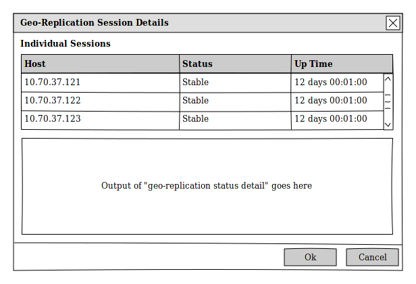Click up time for host 10.70.37.121

pyautogui.click(x=331, y=82)
